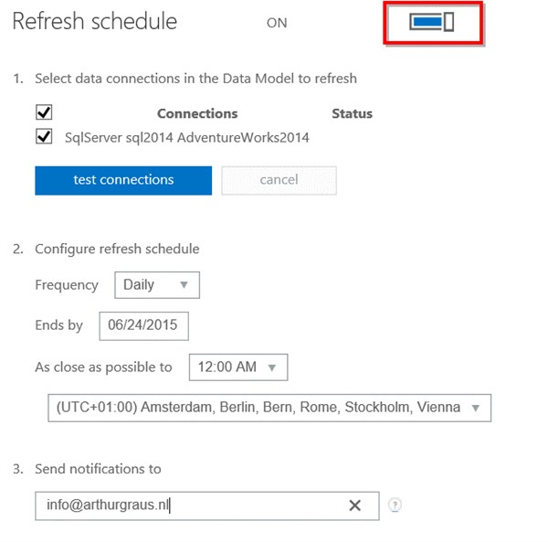548x542 pixels.
Task: Click the Send notifications to label
Action: click(98, 469)
